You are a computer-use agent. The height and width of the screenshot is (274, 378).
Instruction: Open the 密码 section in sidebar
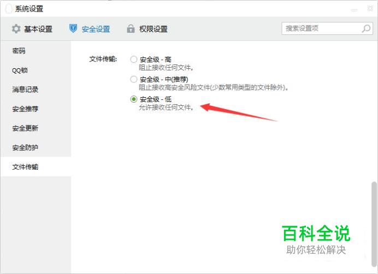[x=36, y=51]
